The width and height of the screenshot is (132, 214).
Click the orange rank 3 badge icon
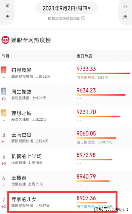4,113
